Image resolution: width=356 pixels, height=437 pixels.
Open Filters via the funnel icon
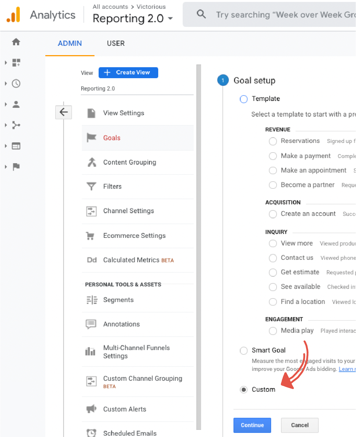coord(91,186)
